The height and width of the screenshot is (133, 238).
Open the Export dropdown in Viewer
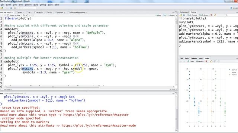click(200, 61)
